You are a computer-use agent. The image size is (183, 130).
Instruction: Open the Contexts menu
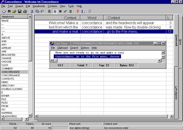[52, 6]
